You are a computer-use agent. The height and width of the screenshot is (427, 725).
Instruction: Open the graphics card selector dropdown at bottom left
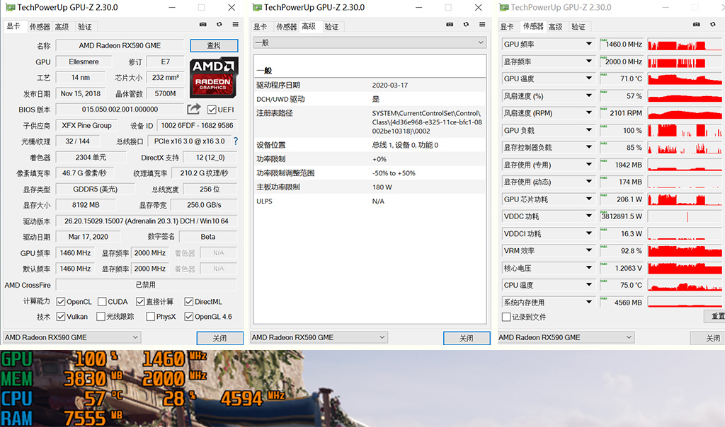(x=71, y=337)
